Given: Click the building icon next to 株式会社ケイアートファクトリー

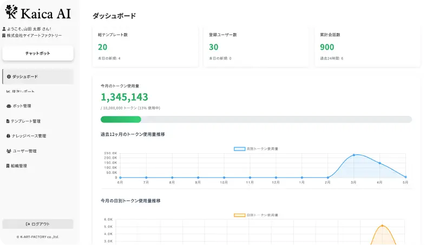Looking at the screenshot, I should 4,36.
